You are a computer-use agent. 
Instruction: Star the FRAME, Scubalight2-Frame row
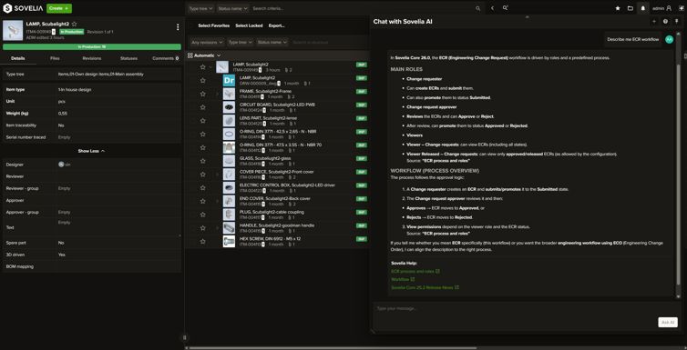point(202,94)
